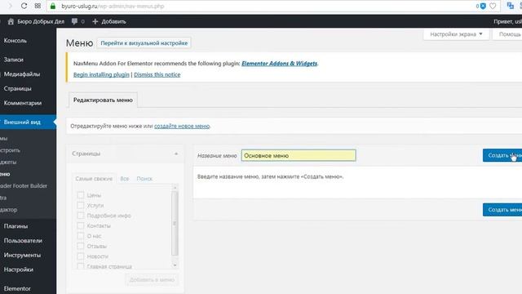Click the создайте новое меню link
Viewport: 522px width, 294px height.
pyautogui.click(x=182, y=126)
